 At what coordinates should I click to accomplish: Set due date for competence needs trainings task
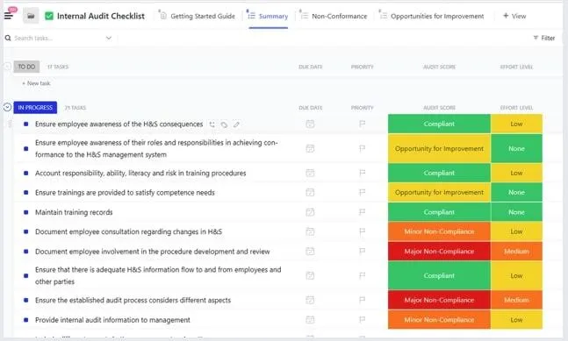[310, 192]
